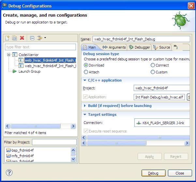Click the Application path field
Screen dimensions: 196x182
tap(159, 97)
